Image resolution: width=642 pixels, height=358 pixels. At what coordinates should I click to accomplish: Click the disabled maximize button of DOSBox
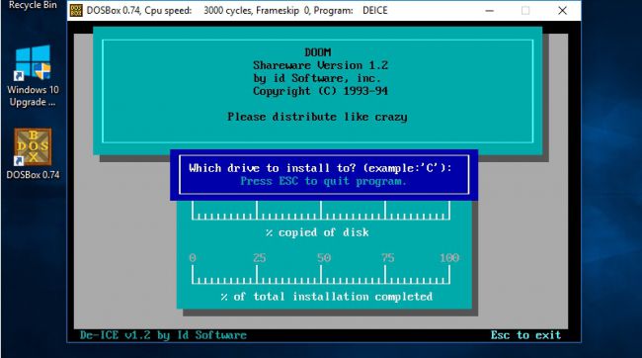click(x=525, y=11)
